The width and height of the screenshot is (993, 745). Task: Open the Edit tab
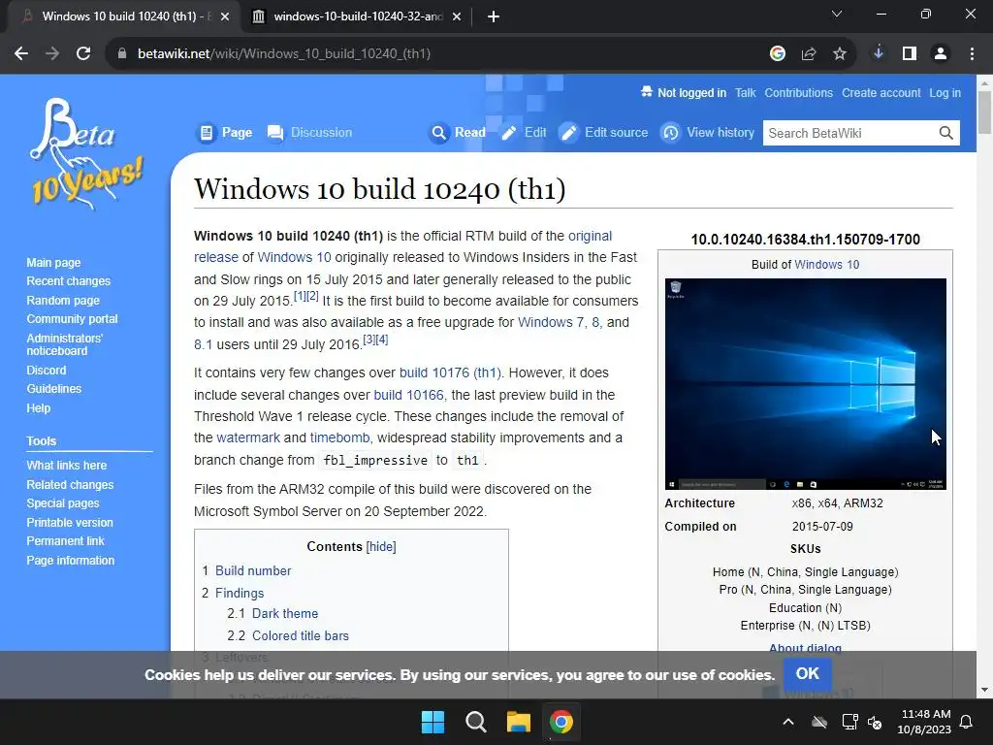(535, 132)
